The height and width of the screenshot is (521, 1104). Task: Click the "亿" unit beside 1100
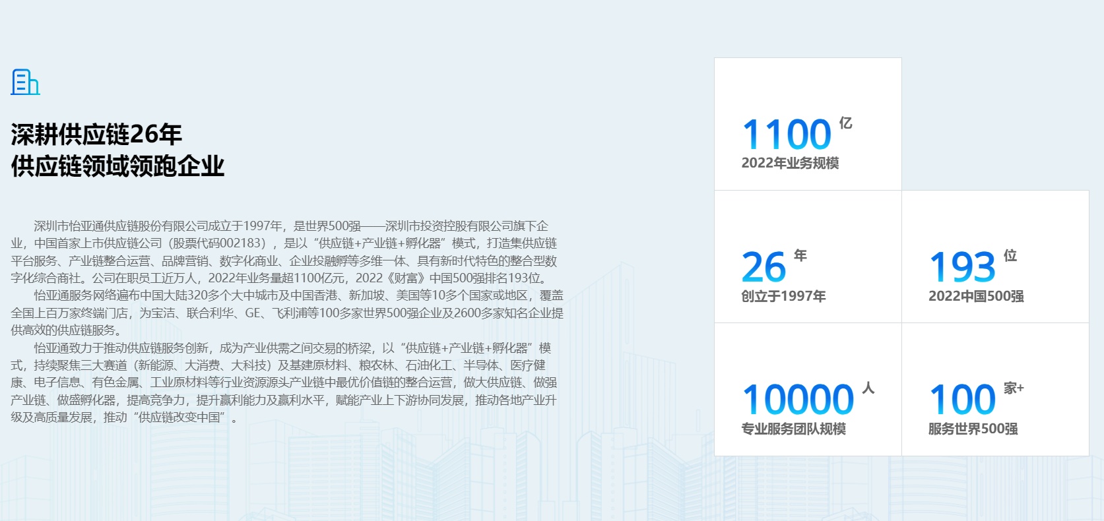click(x=845, y=123)
